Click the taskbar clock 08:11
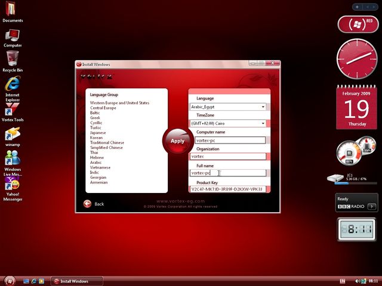 [x=373, y=281]
